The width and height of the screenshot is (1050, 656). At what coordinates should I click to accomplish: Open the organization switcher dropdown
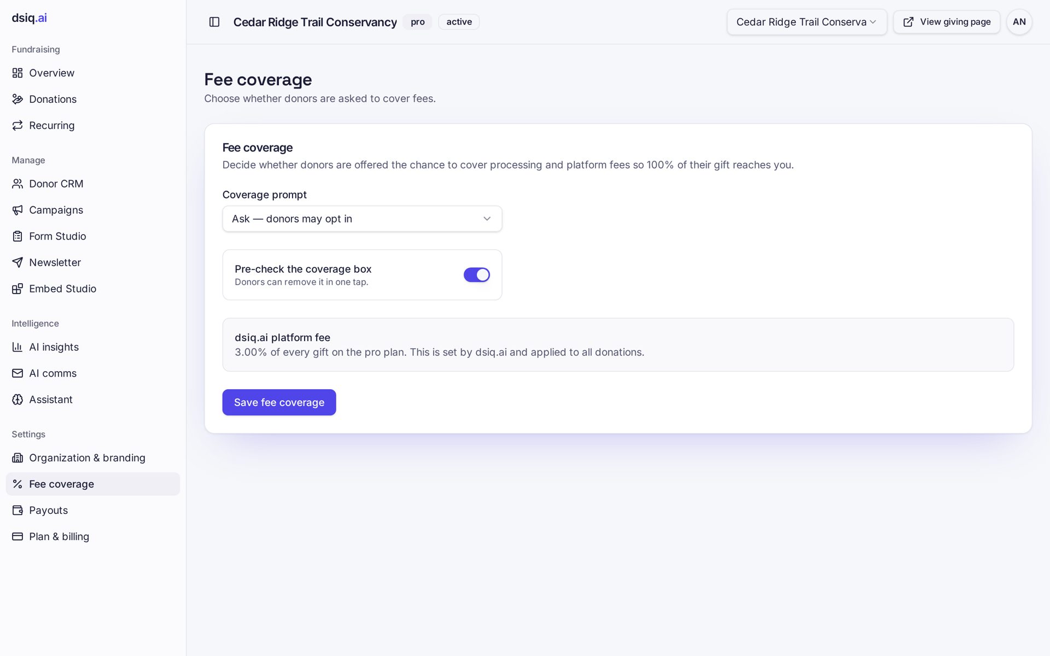[807, 22]
